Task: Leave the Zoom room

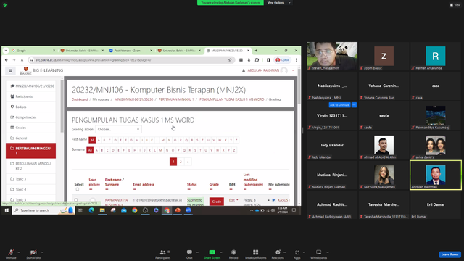Action: click(x=449, y=254)
